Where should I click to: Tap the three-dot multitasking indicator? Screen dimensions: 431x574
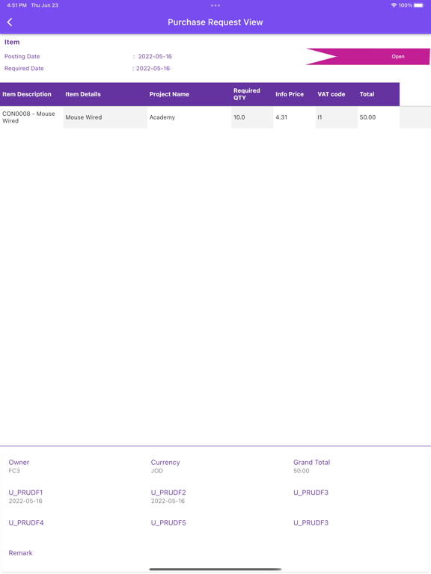215,5
